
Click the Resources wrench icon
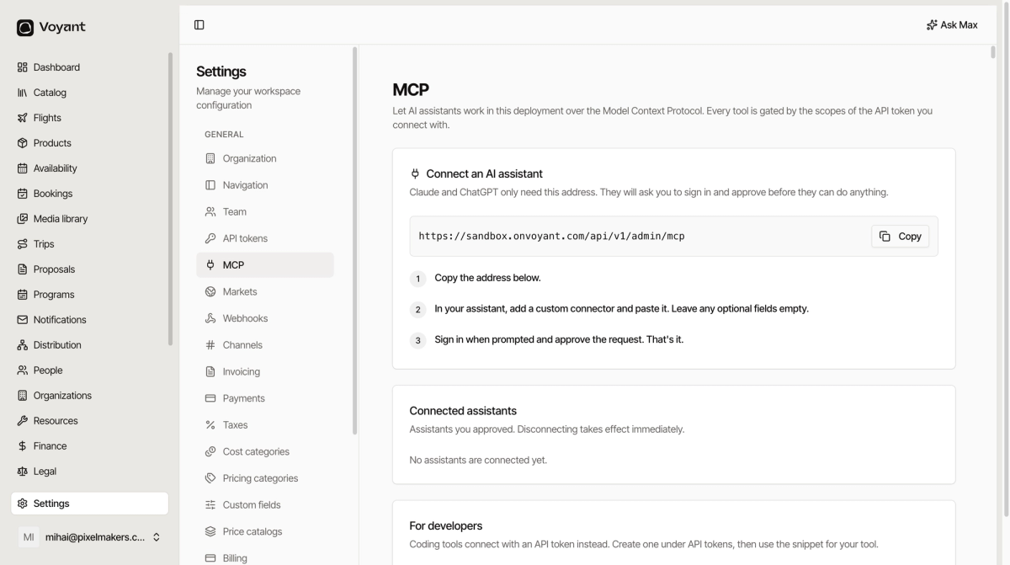tap(23, 421)
